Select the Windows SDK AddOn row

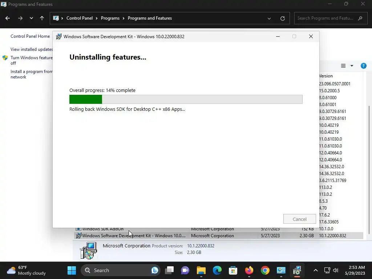coord(218,229)
